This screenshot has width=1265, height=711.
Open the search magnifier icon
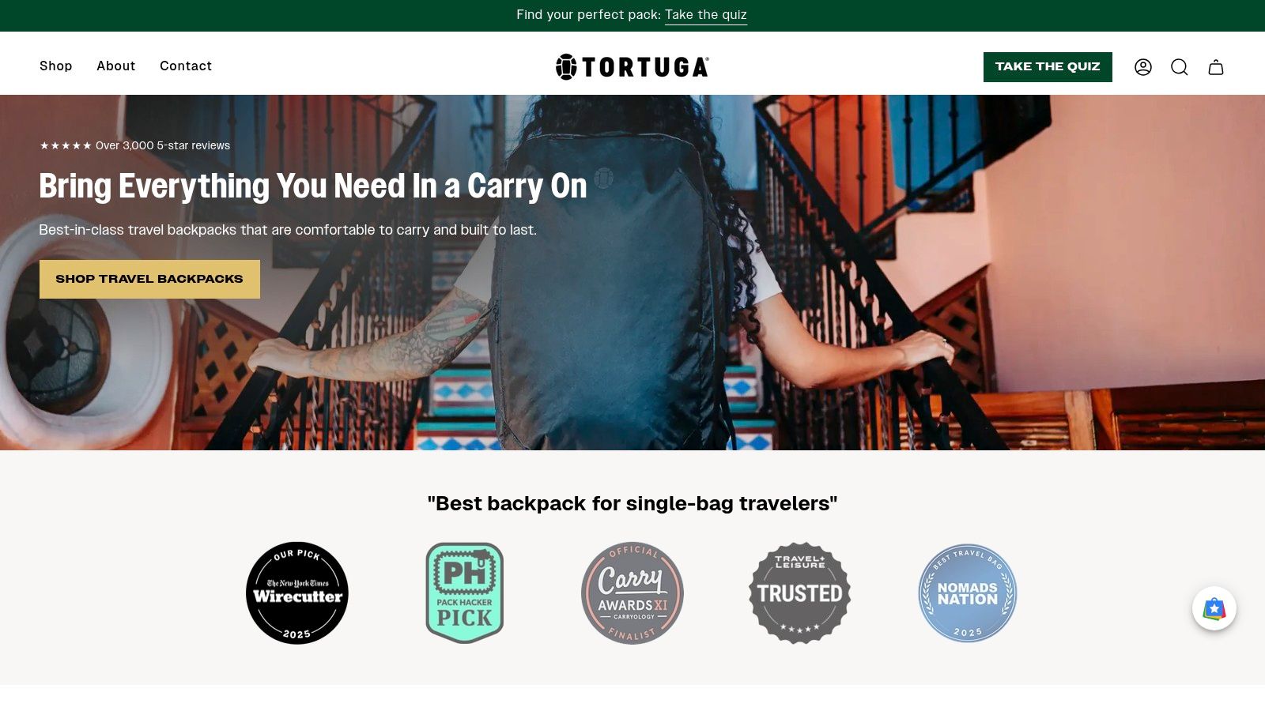(x=1180, y=67)
